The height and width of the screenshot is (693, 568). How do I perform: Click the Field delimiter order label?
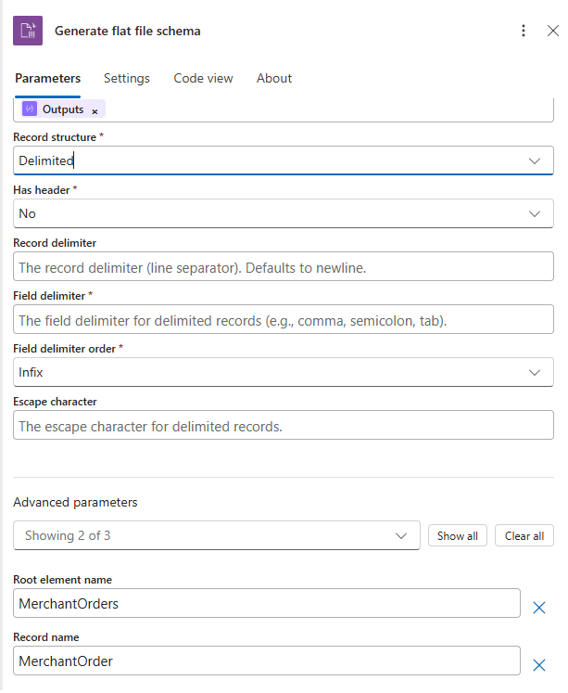tap(65, 349)
